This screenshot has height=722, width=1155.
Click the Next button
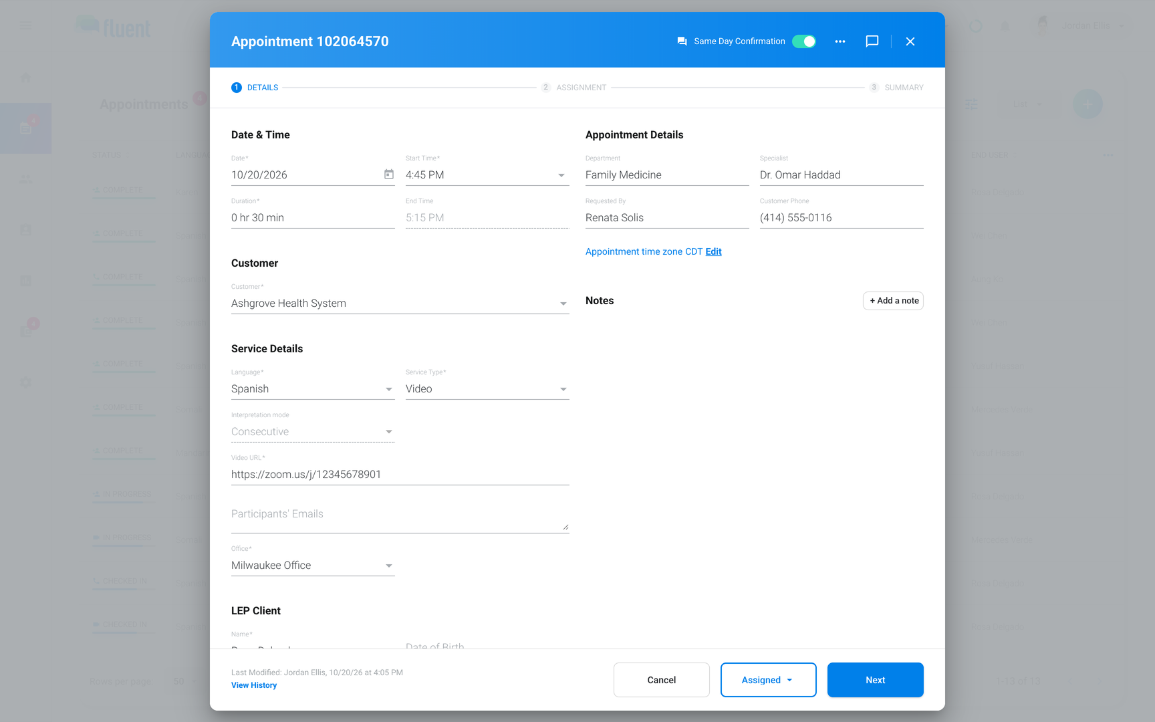pyautogui.click(x=876, y=680)
